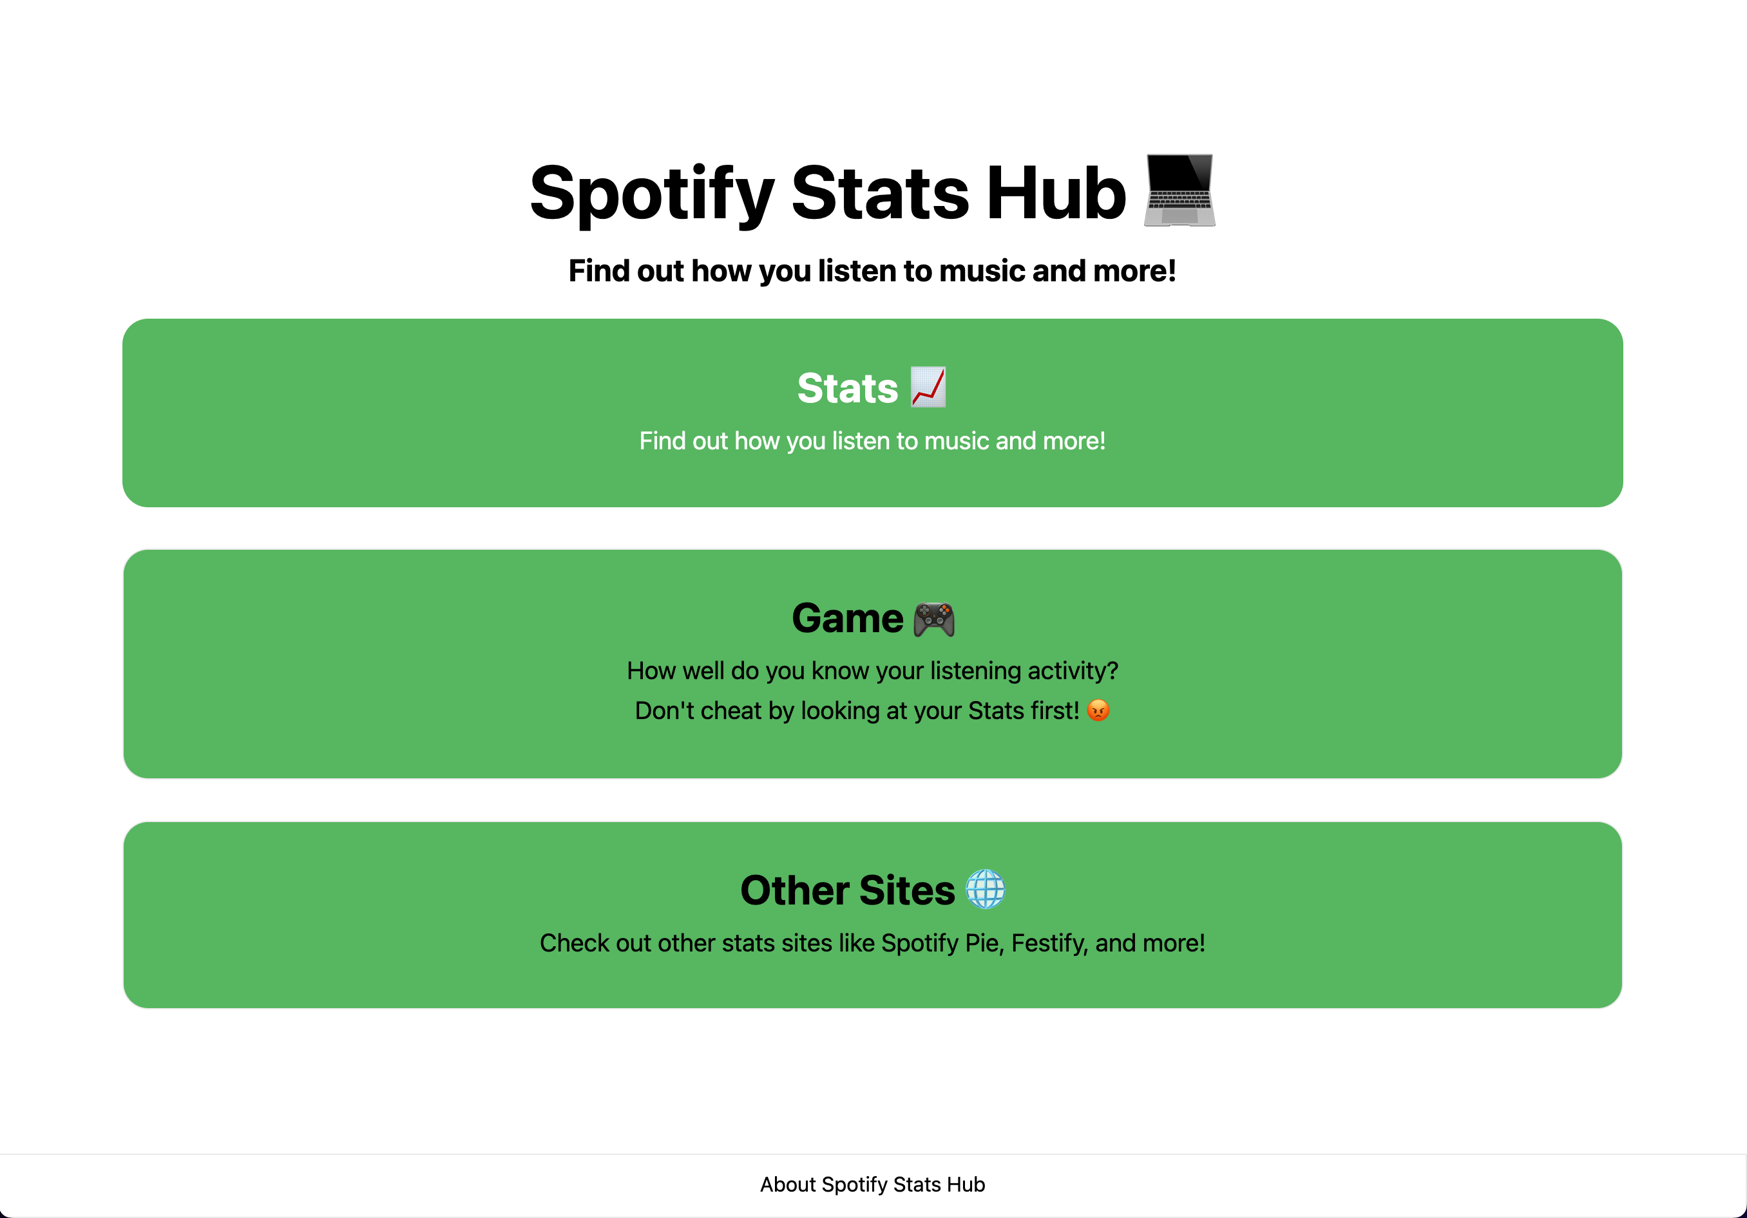1747x1218 pixels.
Task: Click the game controller icon beside Game
Action: [933, 618]
